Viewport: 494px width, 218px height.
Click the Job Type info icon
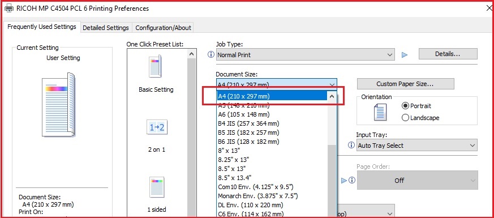tap(211, 54)
